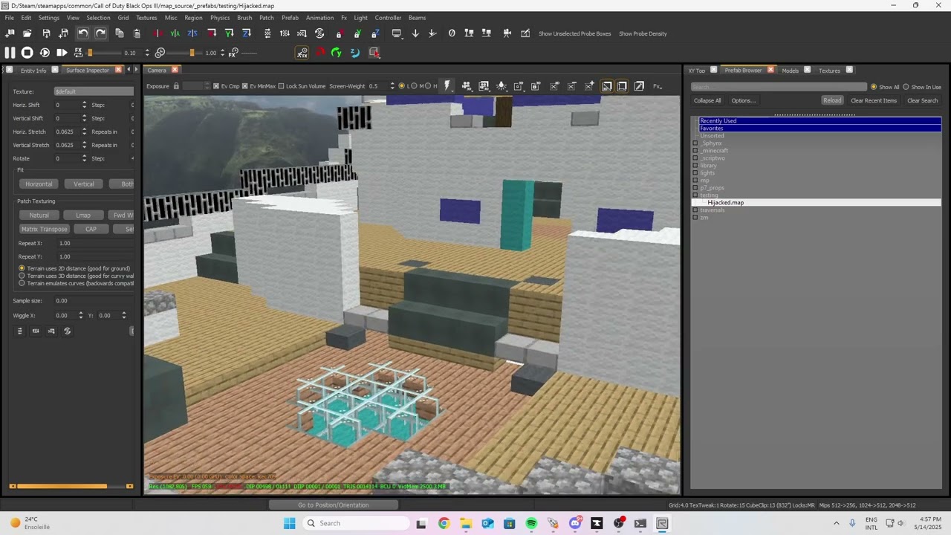
Task: Switch to the XY Top tab
Action: click(697, 71)
